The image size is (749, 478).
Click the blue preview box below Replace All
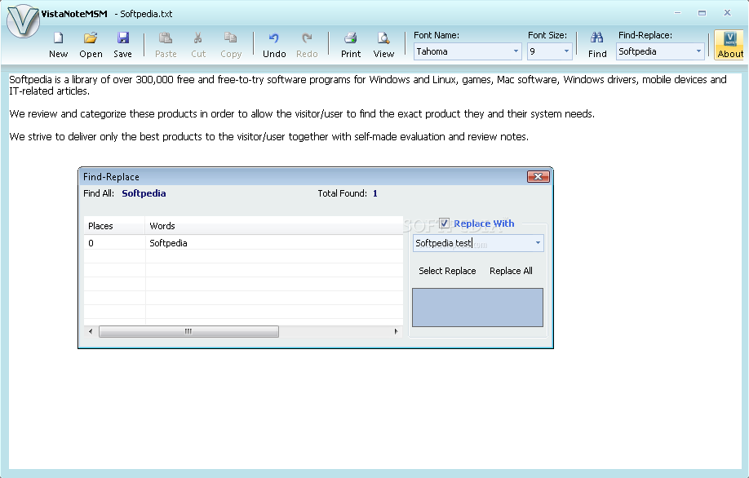click(477, 308)
